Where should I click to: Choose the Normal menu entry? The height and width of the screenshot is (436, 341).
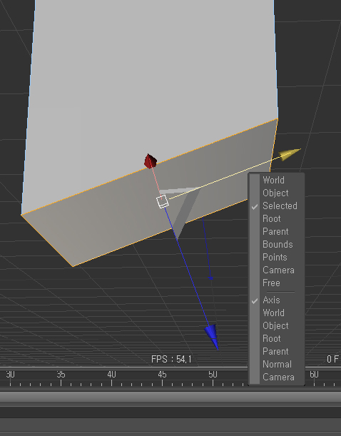click(277, 364)
